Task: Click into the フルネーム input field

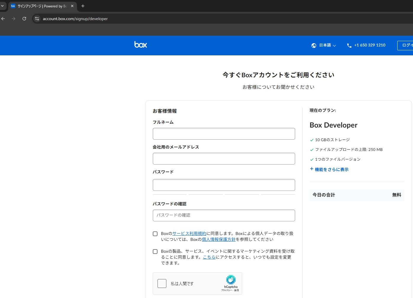Action: 224,134
